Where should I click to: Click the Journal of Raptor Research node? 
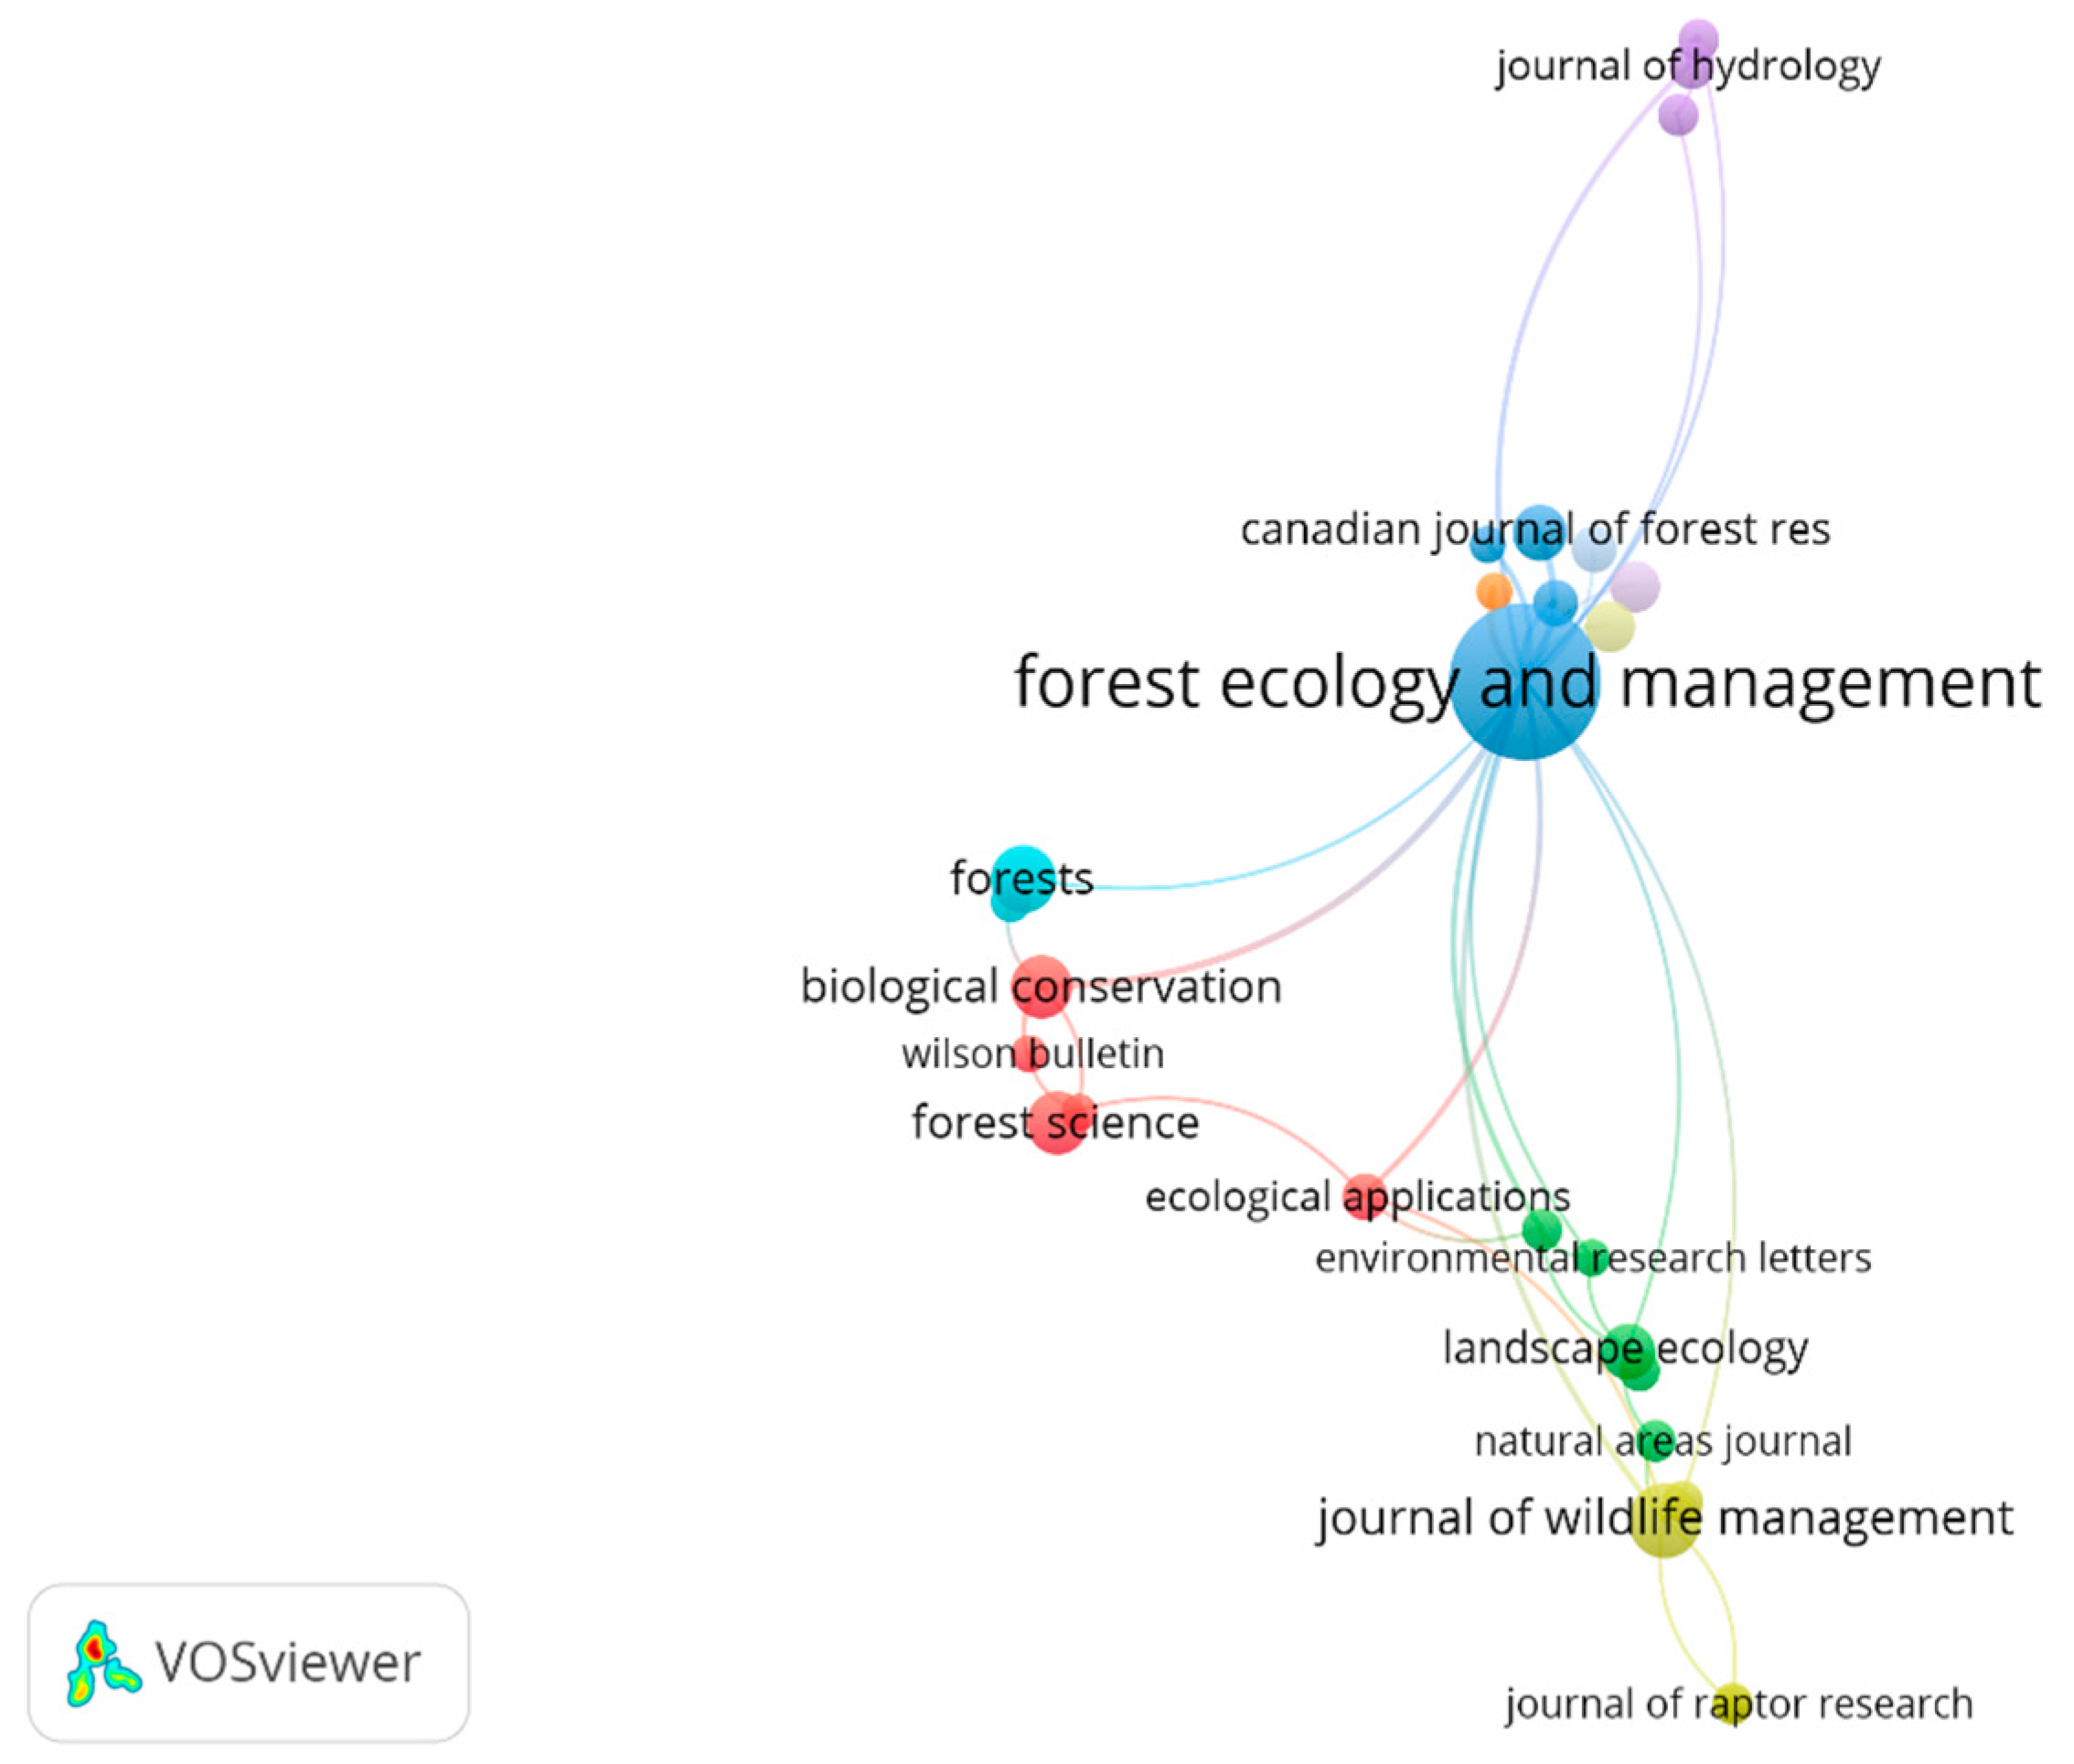(1731, 1703)
